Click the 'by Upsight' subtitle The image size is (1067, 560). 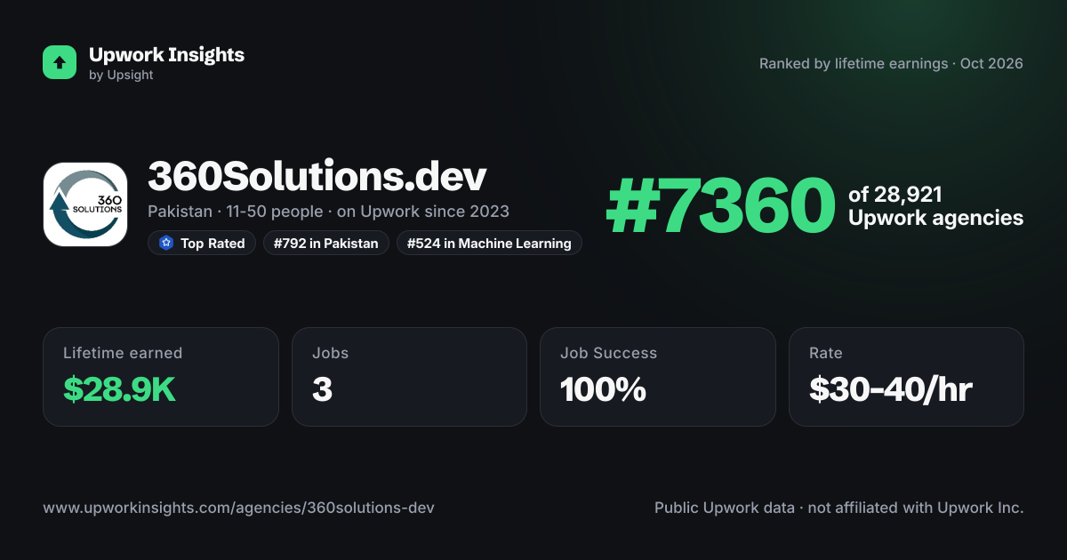coord(121,76)
